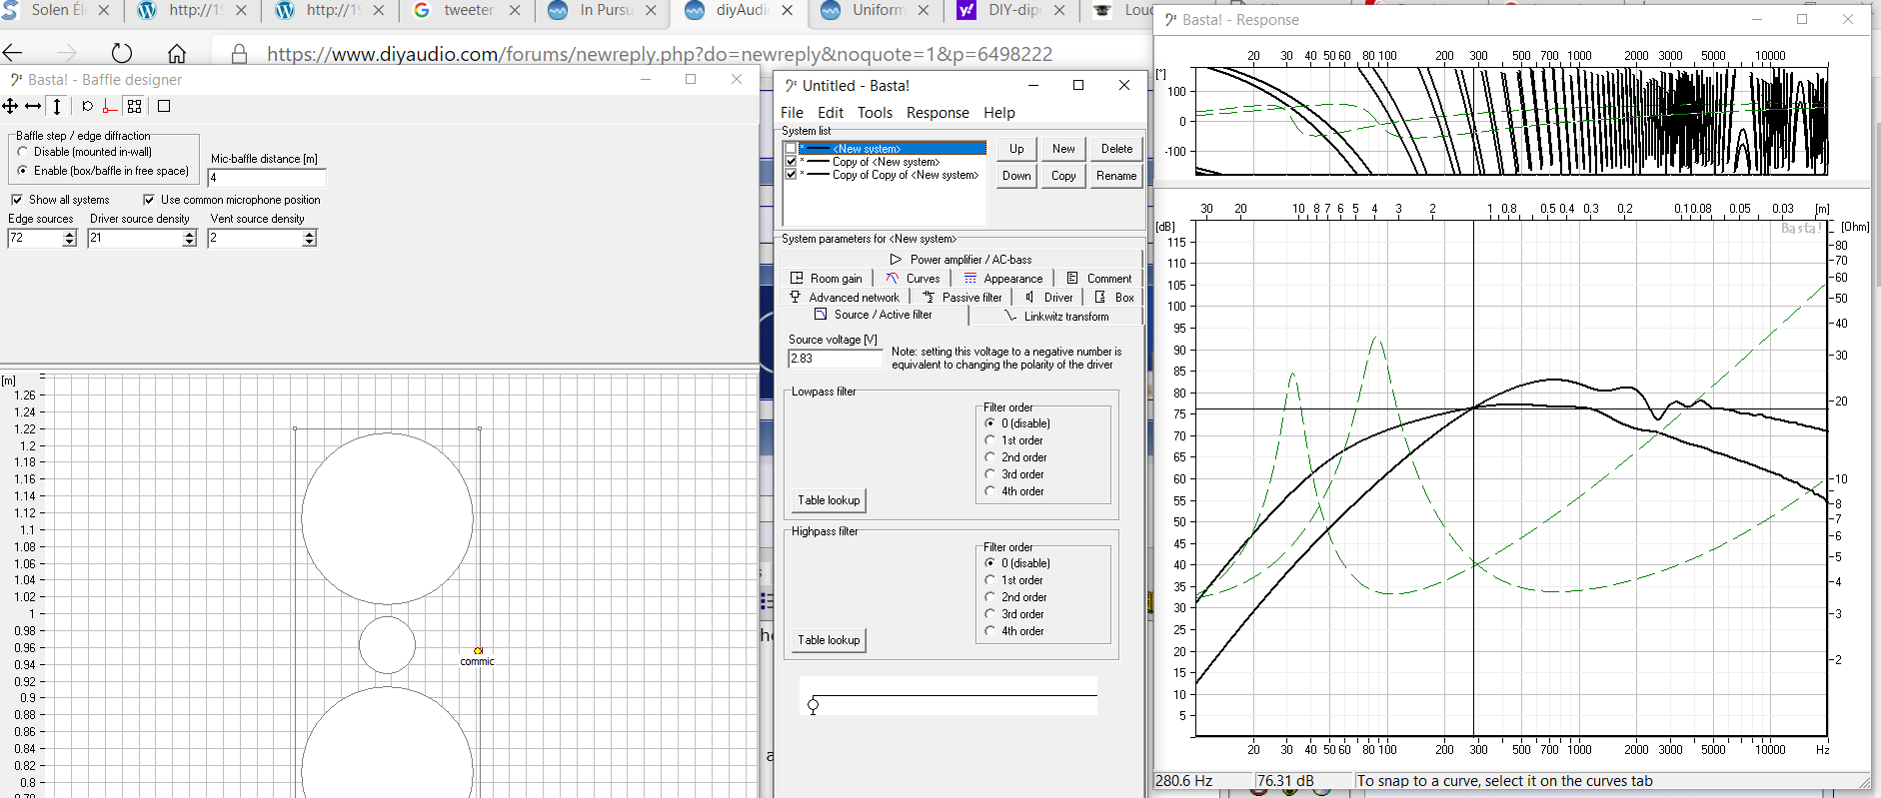Click the red corner edge tool icon
This screenshot has width=1881, height=798.
110,106
